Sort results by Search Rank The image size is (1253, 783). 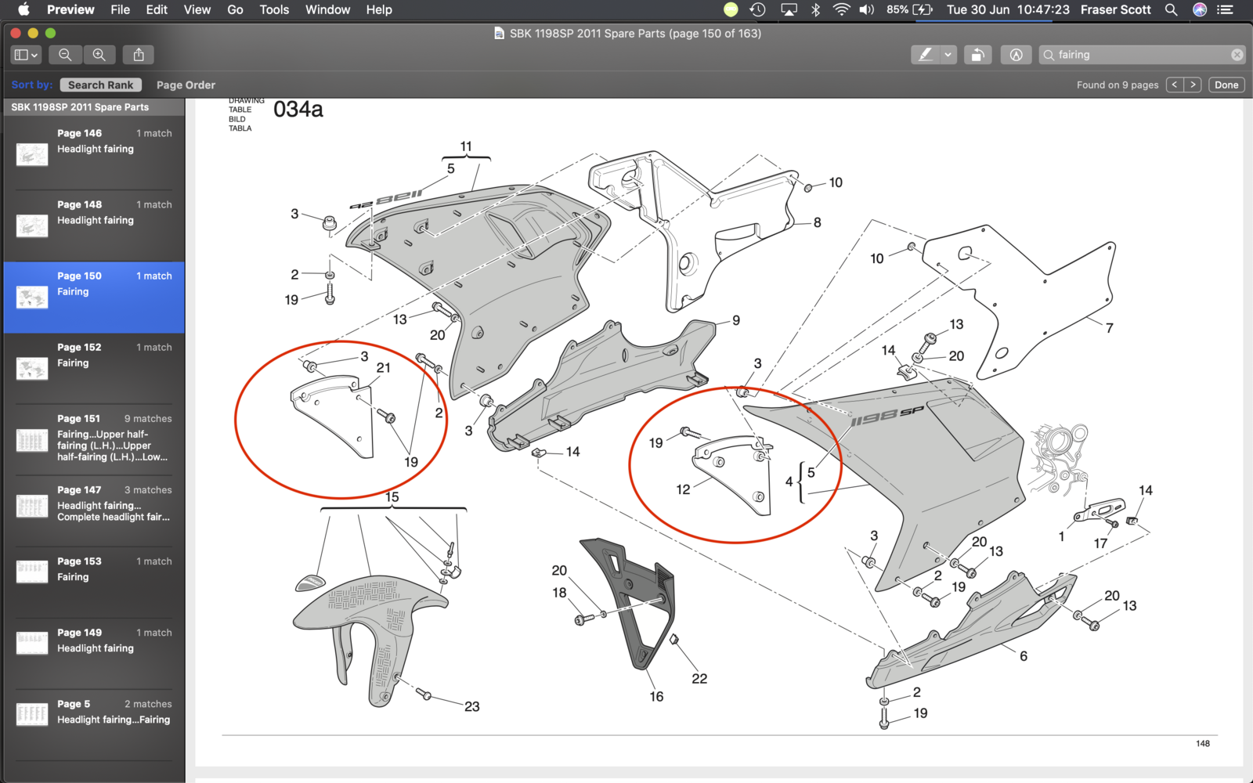[100, 85]
